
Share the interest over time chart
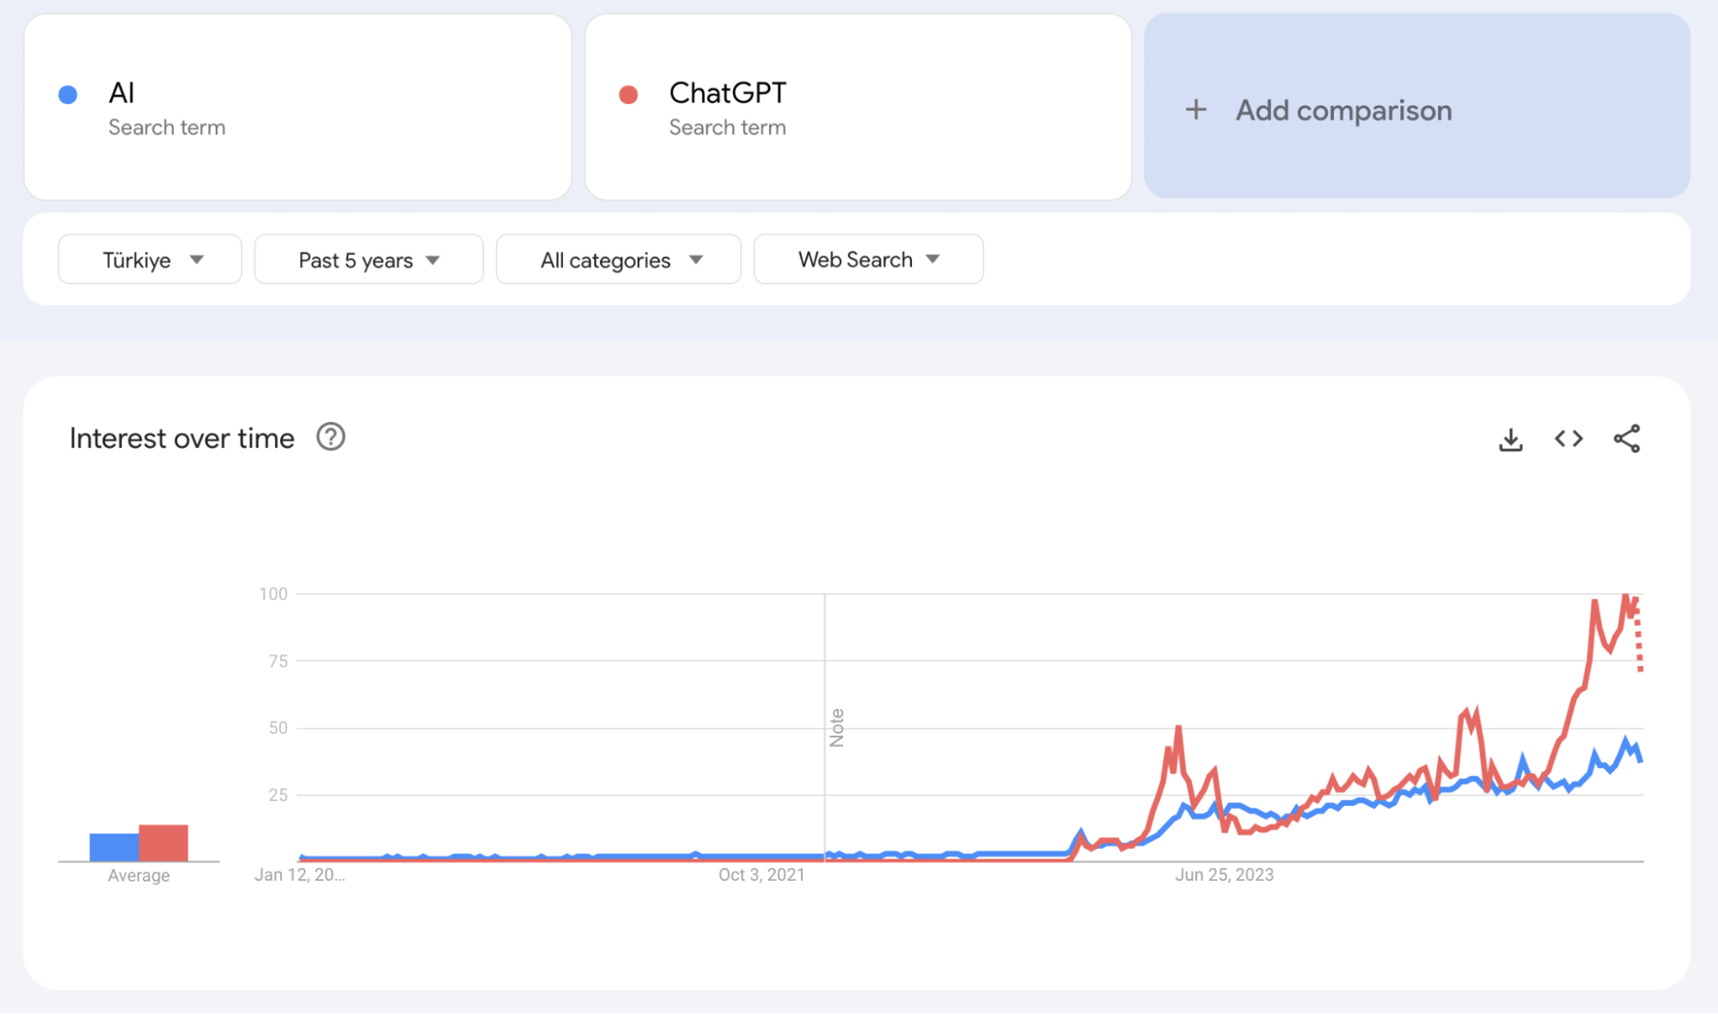1626,439
